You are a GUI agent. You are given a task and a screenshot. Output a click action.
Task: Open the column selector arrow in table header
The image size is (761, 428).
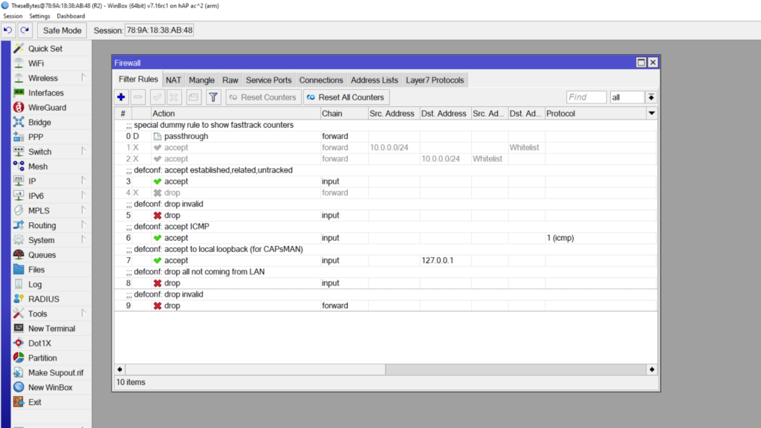(652, 114)
